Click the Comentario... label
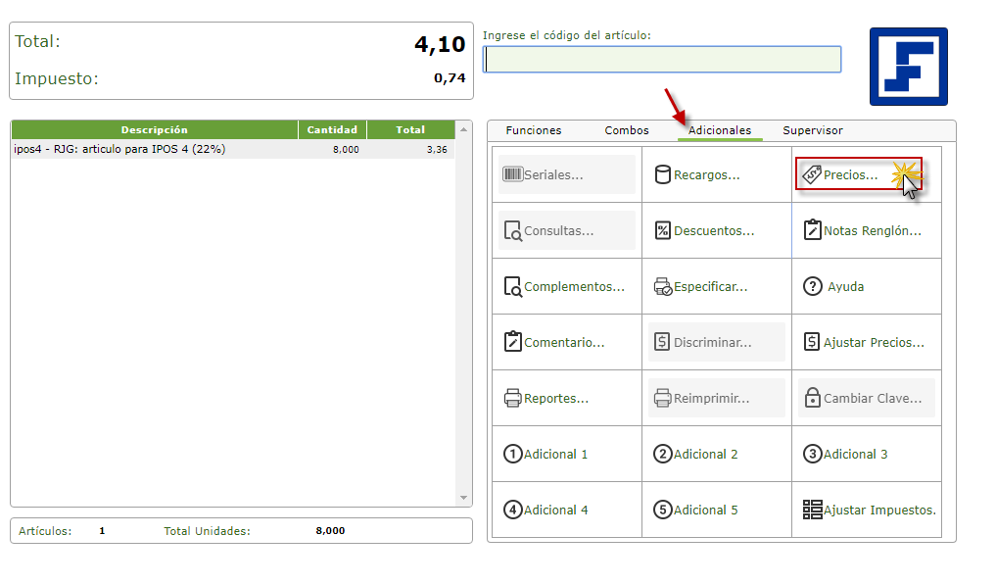The image size is (996, 584). tap(564, 343)
